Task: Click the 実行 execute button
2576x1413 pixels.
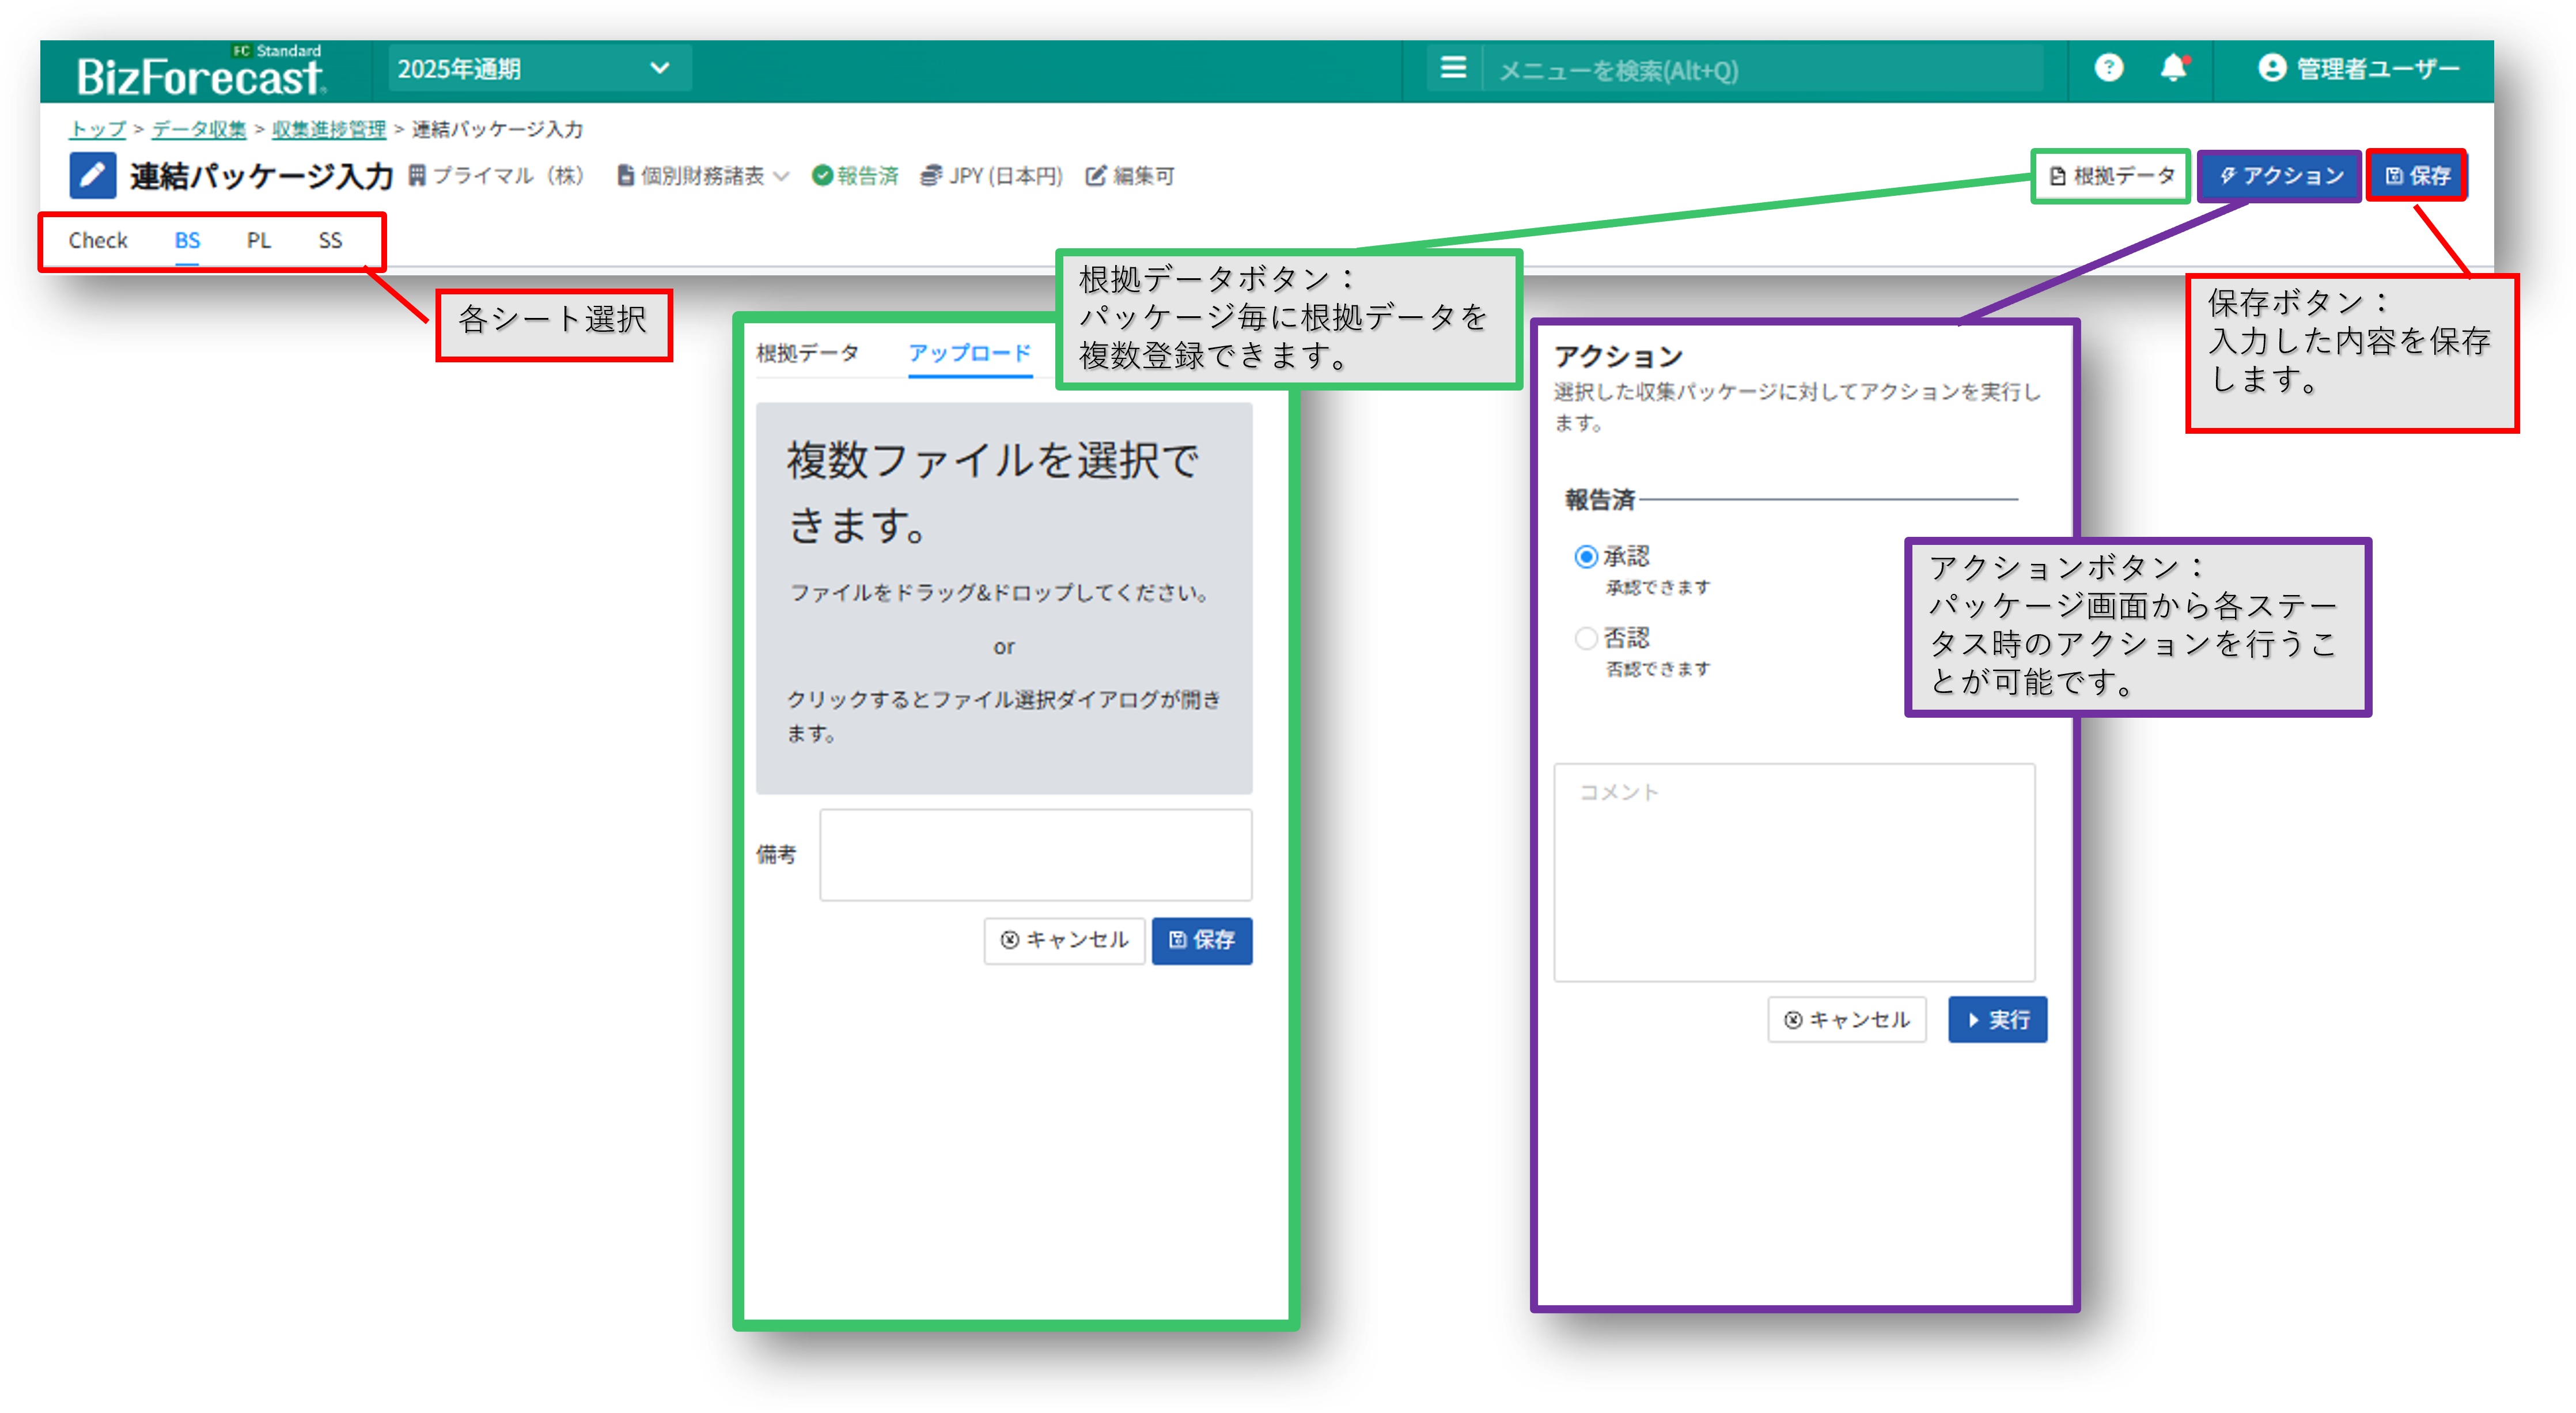Action: 1997,1019
